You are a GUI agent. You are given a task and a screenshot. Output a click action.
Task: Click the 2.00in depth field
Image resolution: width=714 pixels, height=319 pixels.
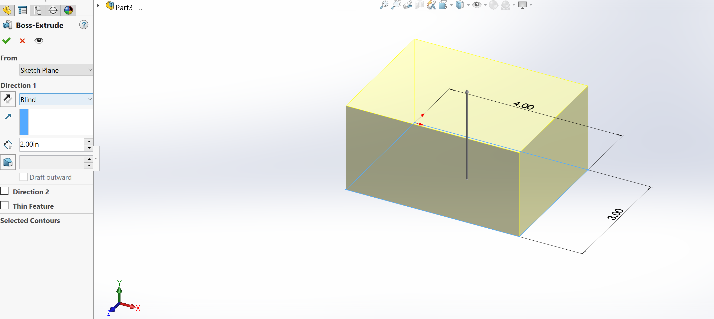pyautogui.click(x=52, y=145)
